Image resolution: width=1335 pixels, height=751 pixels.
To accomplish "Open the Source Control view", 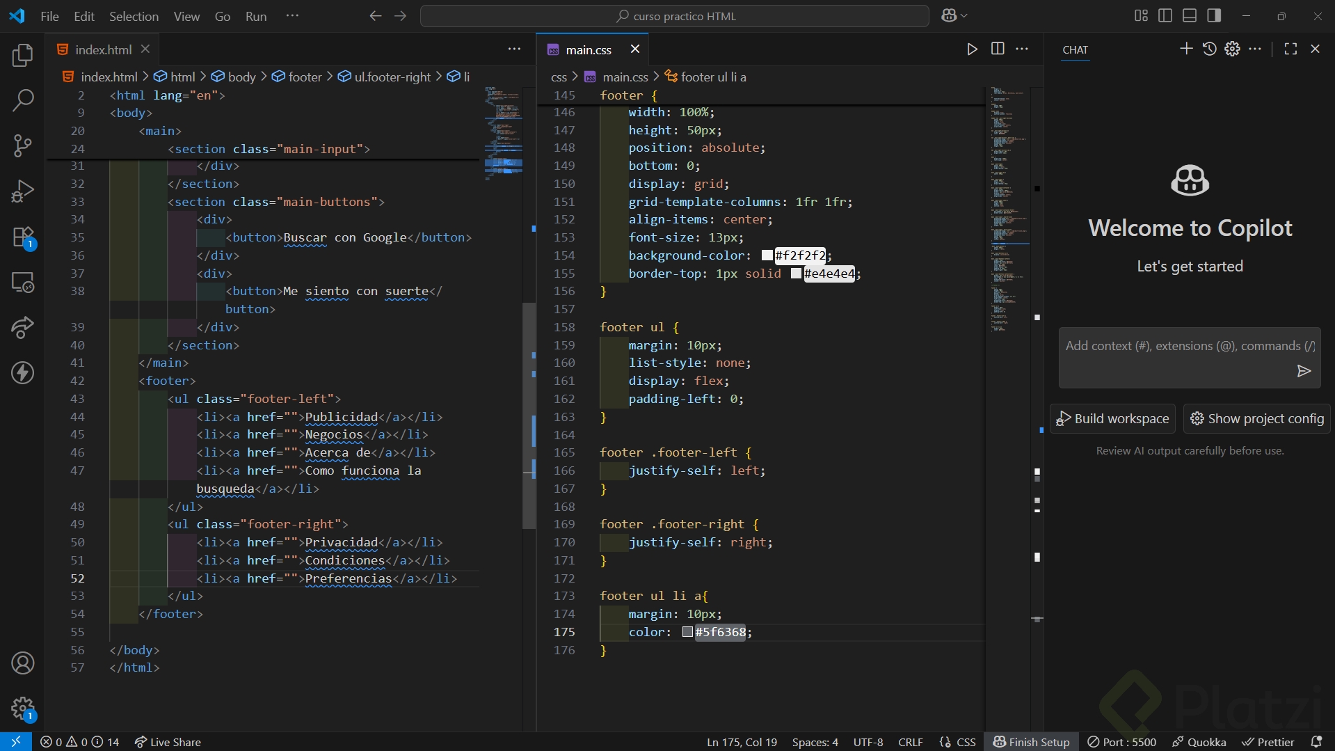I will pos(22,145).
